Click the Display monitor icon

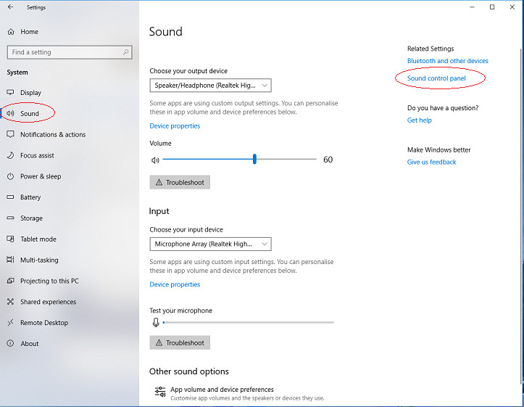[x=11, y=93]
